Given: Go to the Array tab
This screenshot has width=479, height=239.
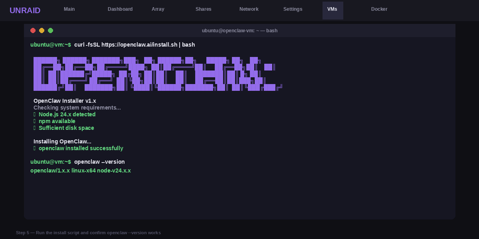Looking at the screenshot, I should (158, 9).
